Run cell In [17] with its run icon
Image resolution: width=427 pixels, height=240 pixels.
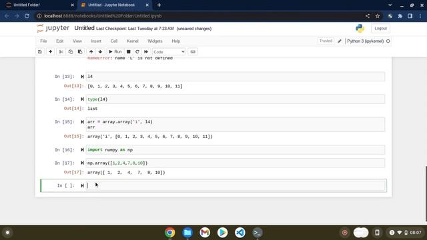pyautogui.click(x=82, y=163)
